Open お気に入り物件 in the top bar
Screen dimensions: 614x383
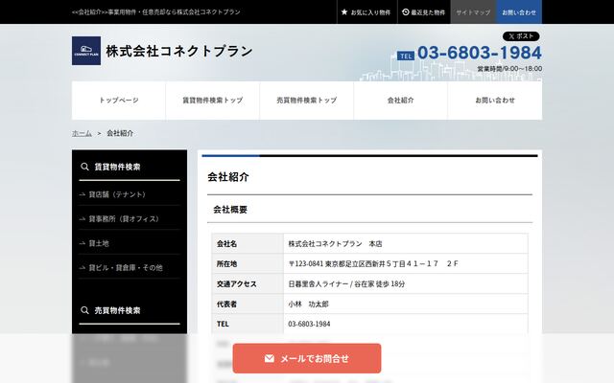(367, 12)
